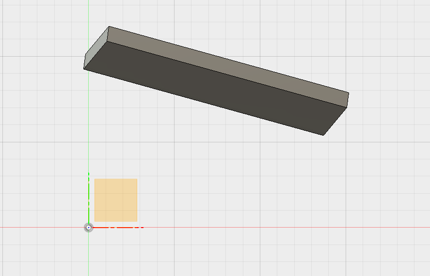This screenshot has width=430, height=276.
Task: Select the long lower edge of the dark face
Action: click(204, 102)
